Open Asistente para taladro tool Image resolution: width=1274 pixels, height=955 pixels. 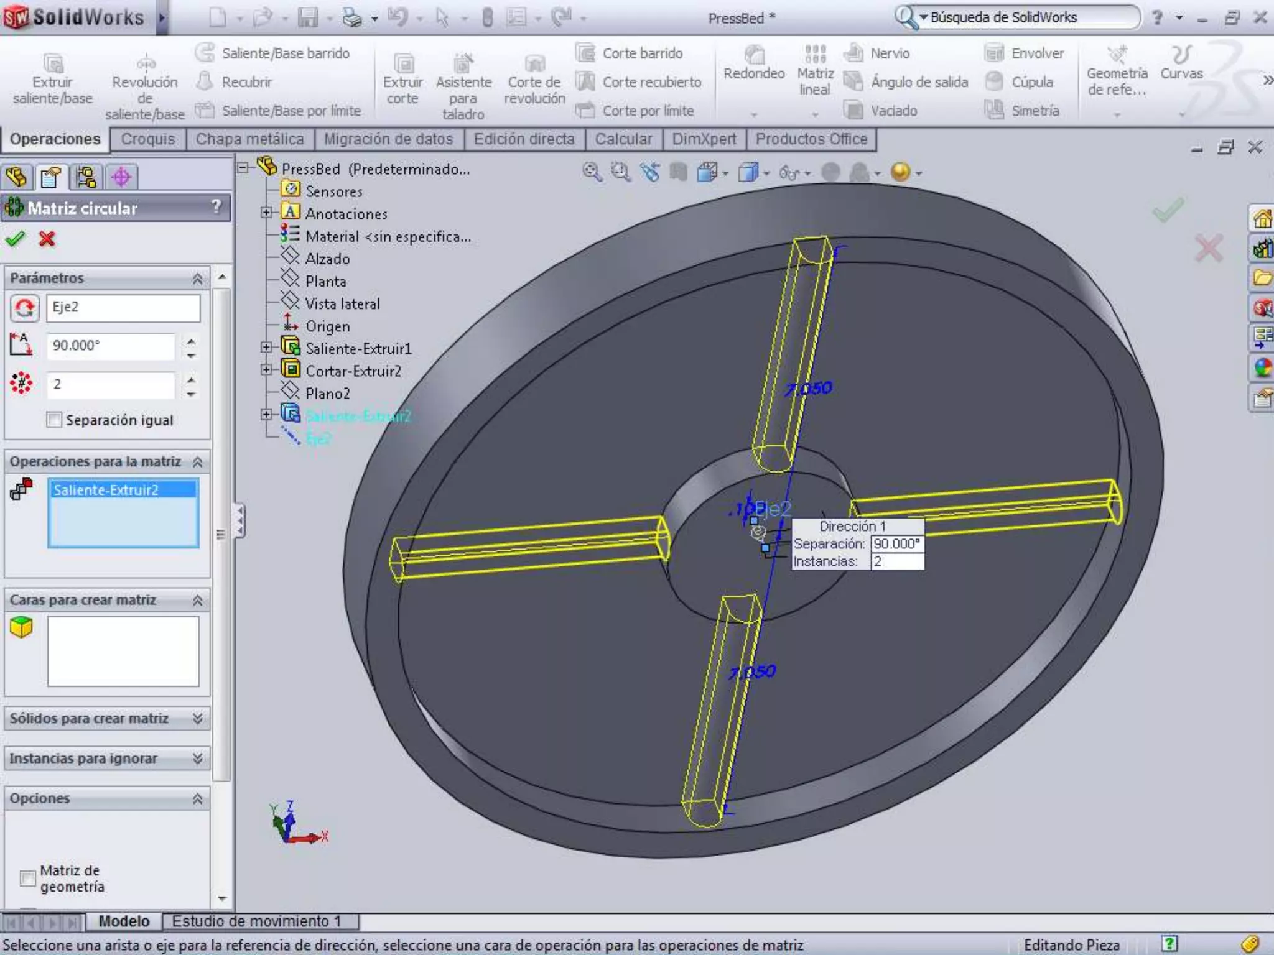(x=463, y=63)
